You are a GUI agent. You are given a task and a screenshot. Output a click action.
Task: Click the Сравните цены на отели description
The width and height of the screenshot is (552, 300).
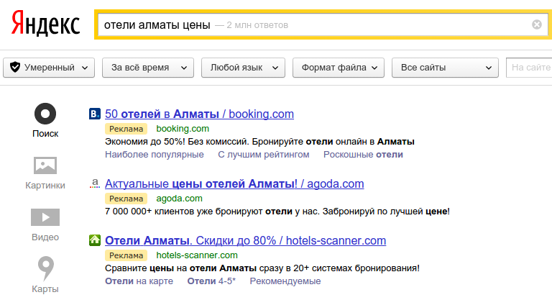click(x=262, y=268)
